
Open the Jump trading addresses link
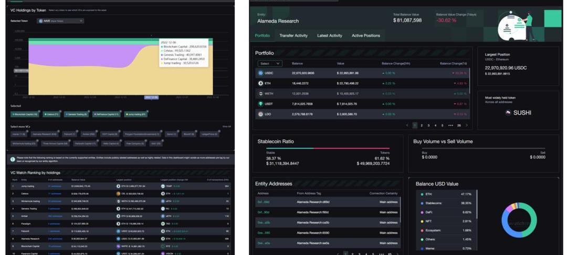(x=55, y=186)
